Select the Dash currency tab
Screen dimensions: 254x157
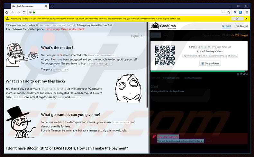tap(165, 35)
